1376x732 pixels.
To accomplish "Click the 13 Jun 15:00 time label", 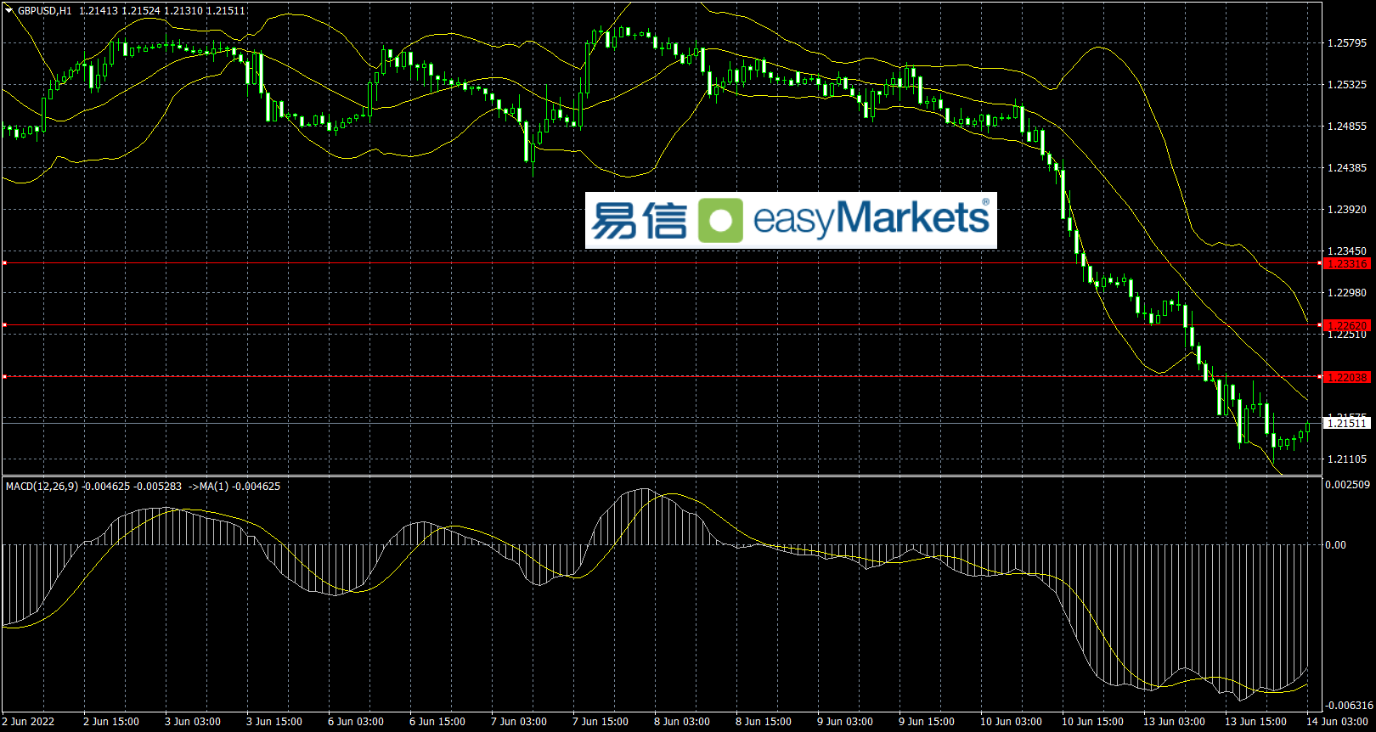I will tap(1255, 722).
